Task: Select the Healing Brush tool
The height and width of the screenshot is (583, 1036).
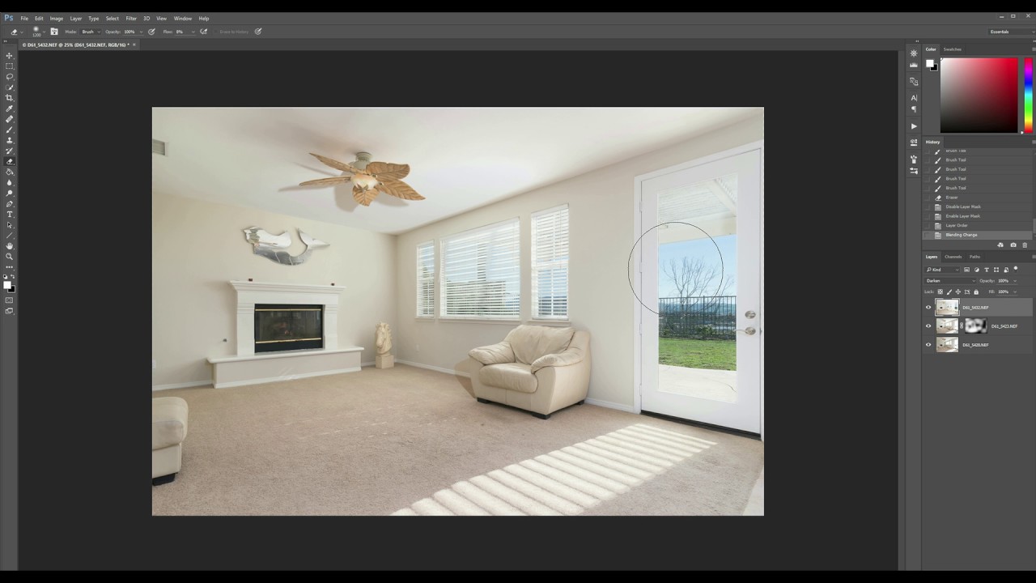Action: 9,119
